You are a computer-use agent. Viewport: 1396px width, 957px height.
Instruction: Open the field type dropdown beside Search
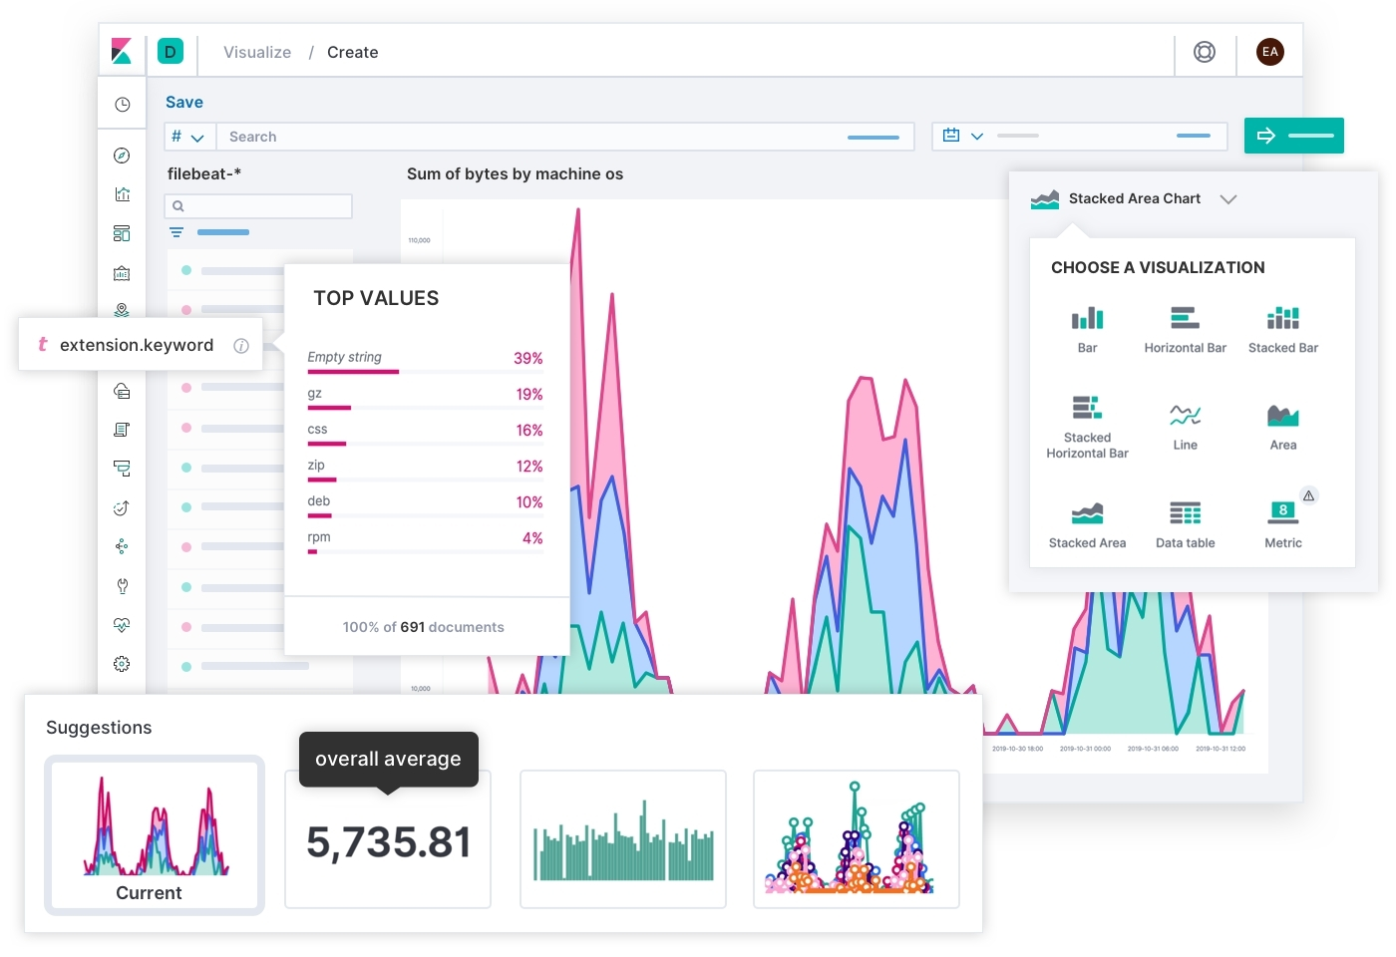coord(188,136)
